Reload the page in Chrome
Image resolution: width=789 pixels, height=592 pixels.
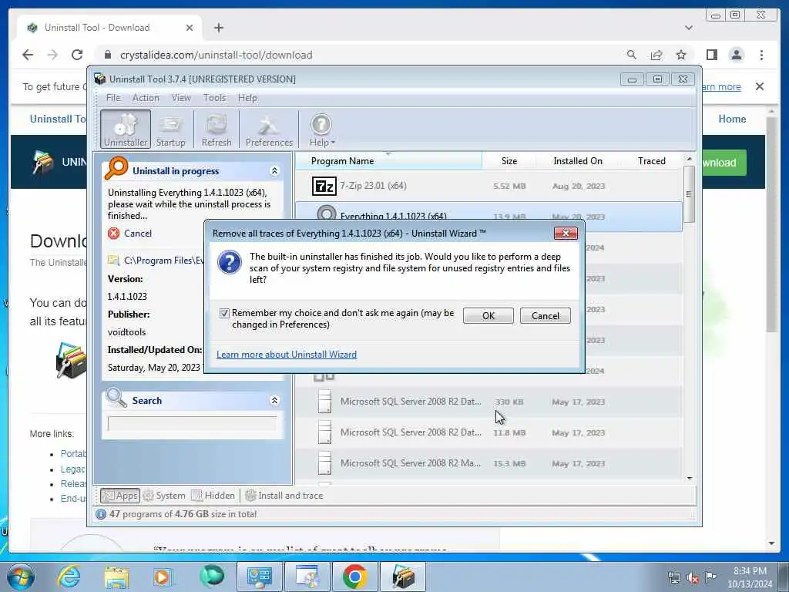(x=77, y=55)
